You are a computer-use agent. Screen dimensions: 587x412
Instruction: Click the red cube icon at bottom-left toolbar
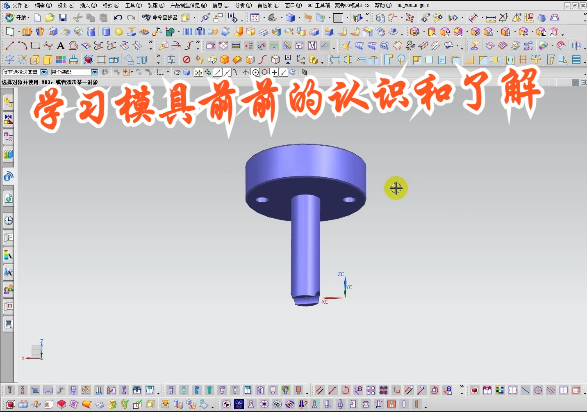click(10, 404)
